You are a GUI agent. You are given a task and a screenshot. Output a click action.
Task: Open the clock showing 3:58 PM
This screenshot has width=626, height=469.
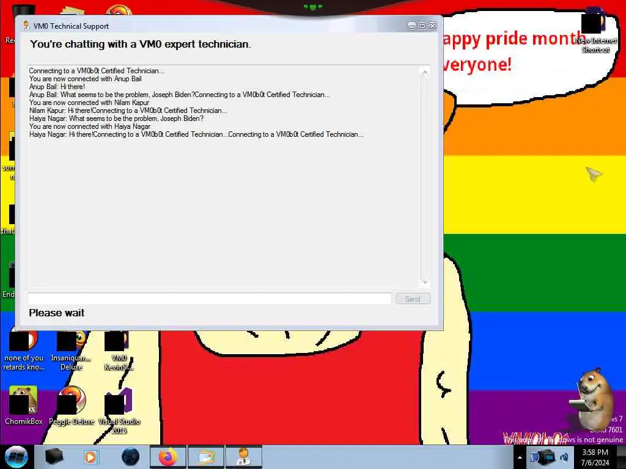[x=595, y=457]
